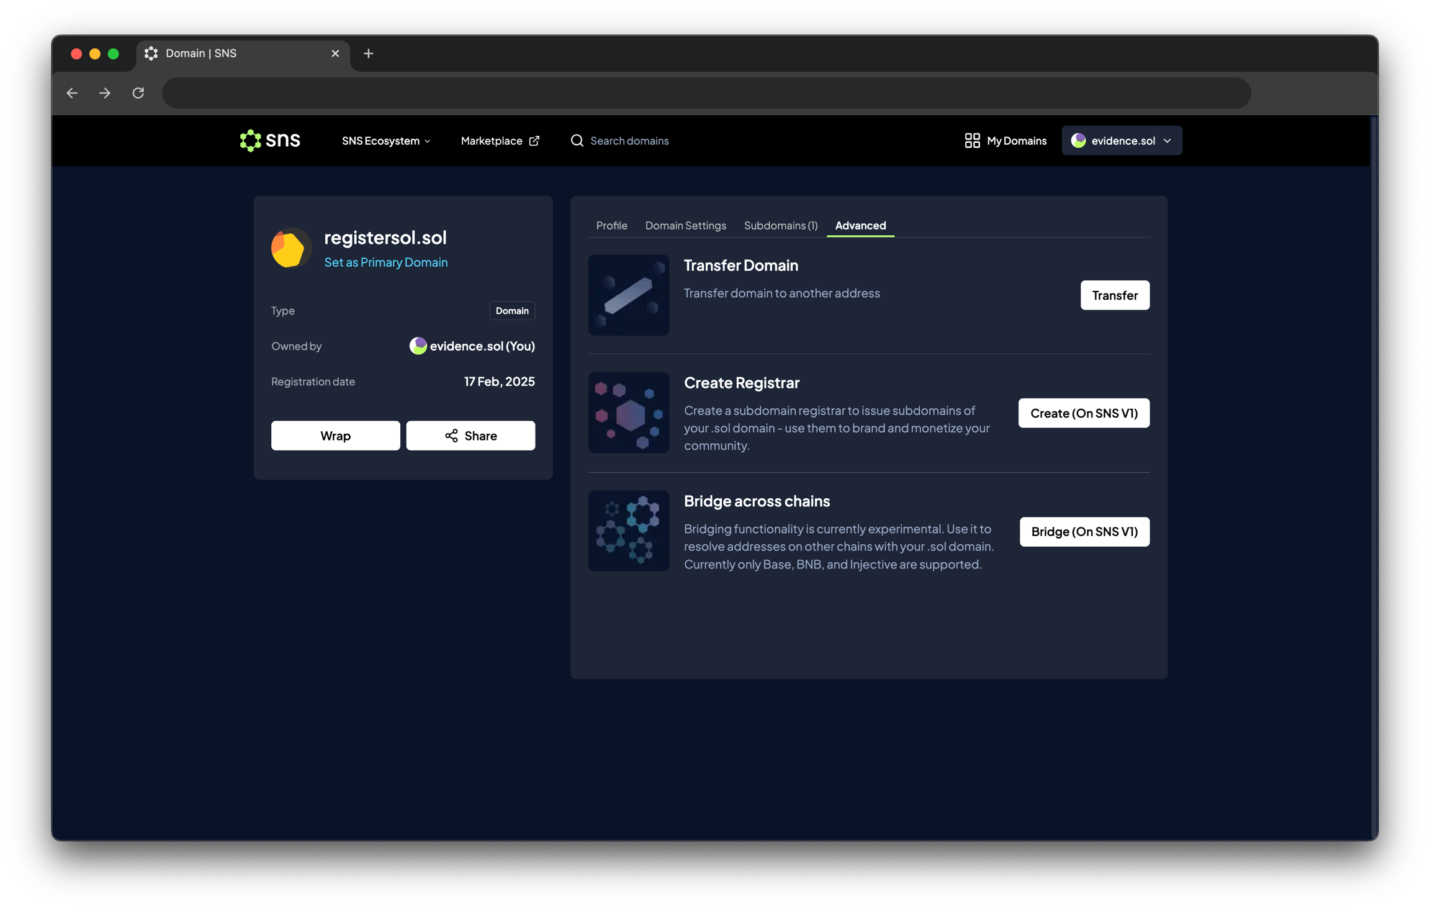
Task: Open the Domain Settings tab
Action: pyautogui.click(x=685, y=225)
